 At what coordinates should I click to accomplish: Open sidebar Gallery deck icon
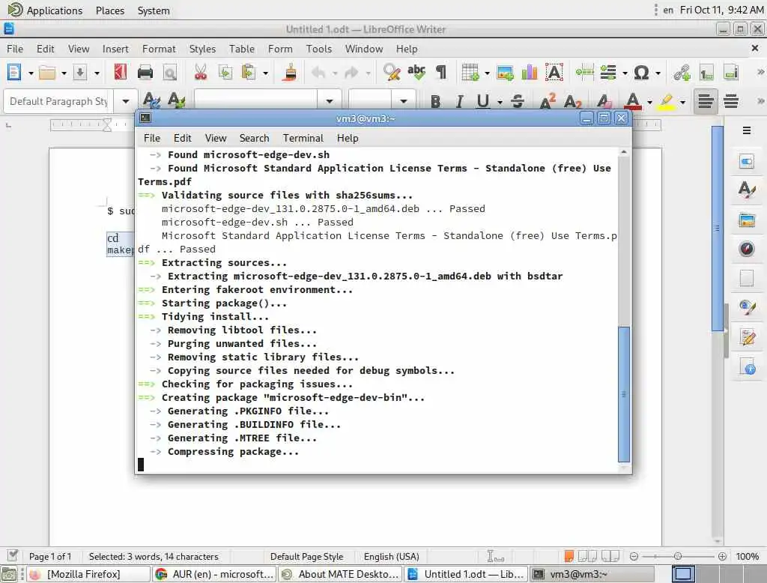click(747, 220)
